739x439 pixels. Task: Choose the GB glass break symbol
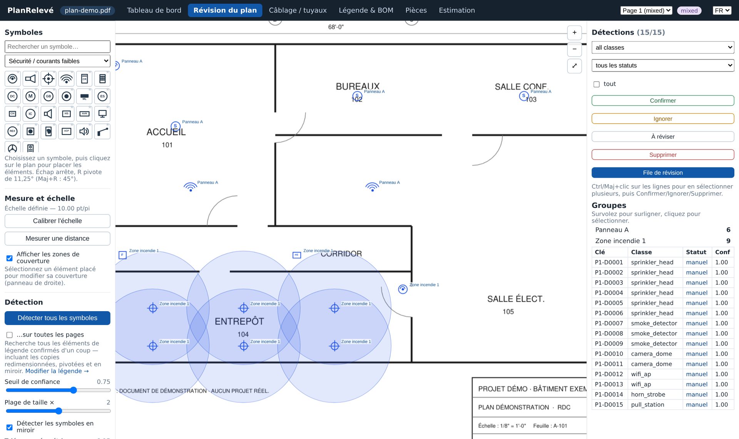tap(48, 96)
